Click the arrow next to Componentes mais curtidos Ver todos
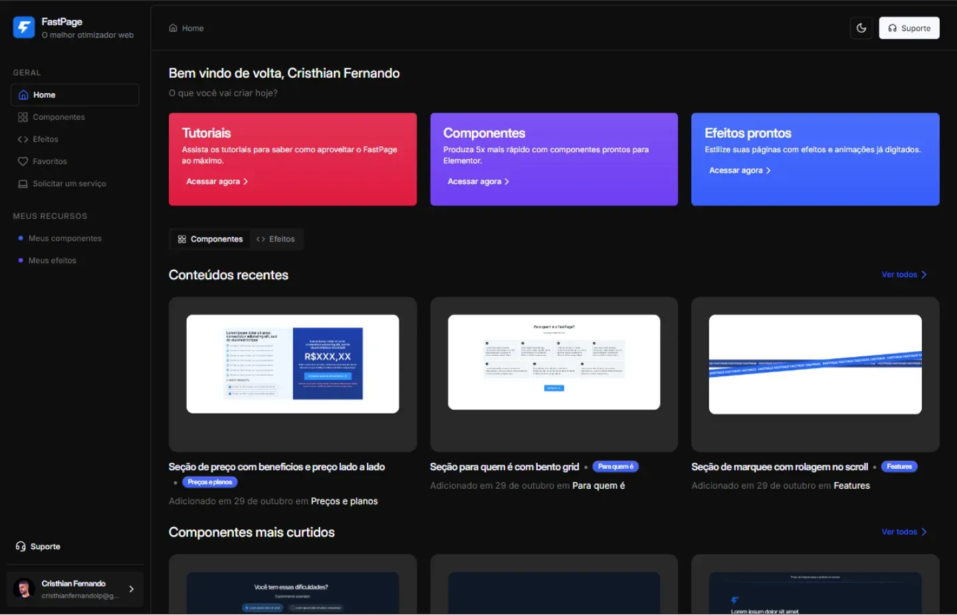Viewport: 957px width, 615px height. (924, 532)
